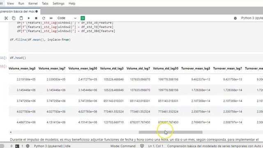The image size is (263, 148).
Task: Click the Volume_std_lag30 column header
Action: tap(166, 69)
